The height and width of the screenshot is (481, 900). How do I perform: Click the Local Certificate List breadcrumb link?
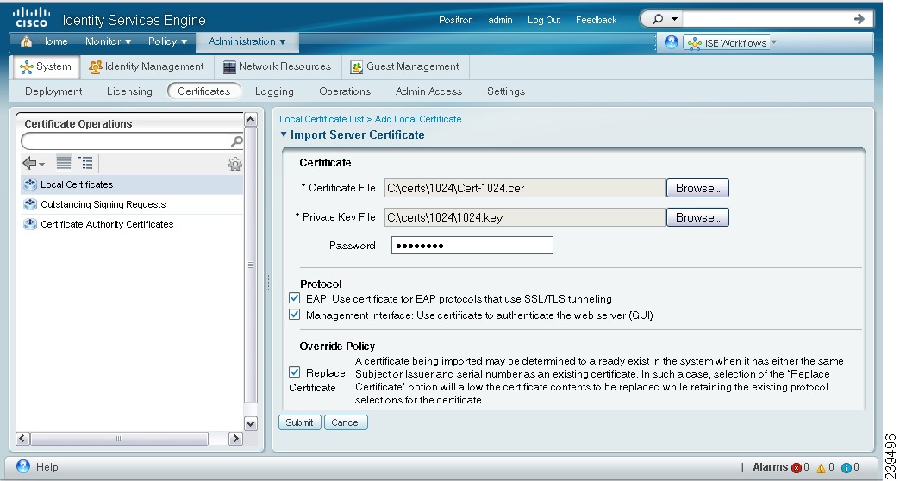pyautogui.click(x=322, y=119)
